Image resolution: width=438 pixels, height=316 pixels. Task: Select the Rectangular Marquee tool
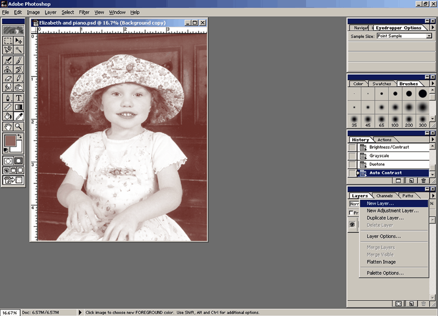coord(8,40)
